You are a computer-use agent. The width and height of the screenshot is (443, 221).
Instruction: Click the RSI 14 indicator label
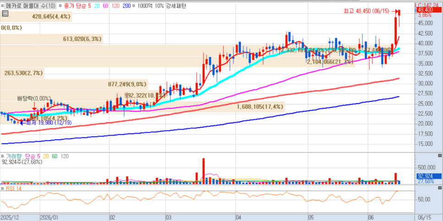pos(14,188)
